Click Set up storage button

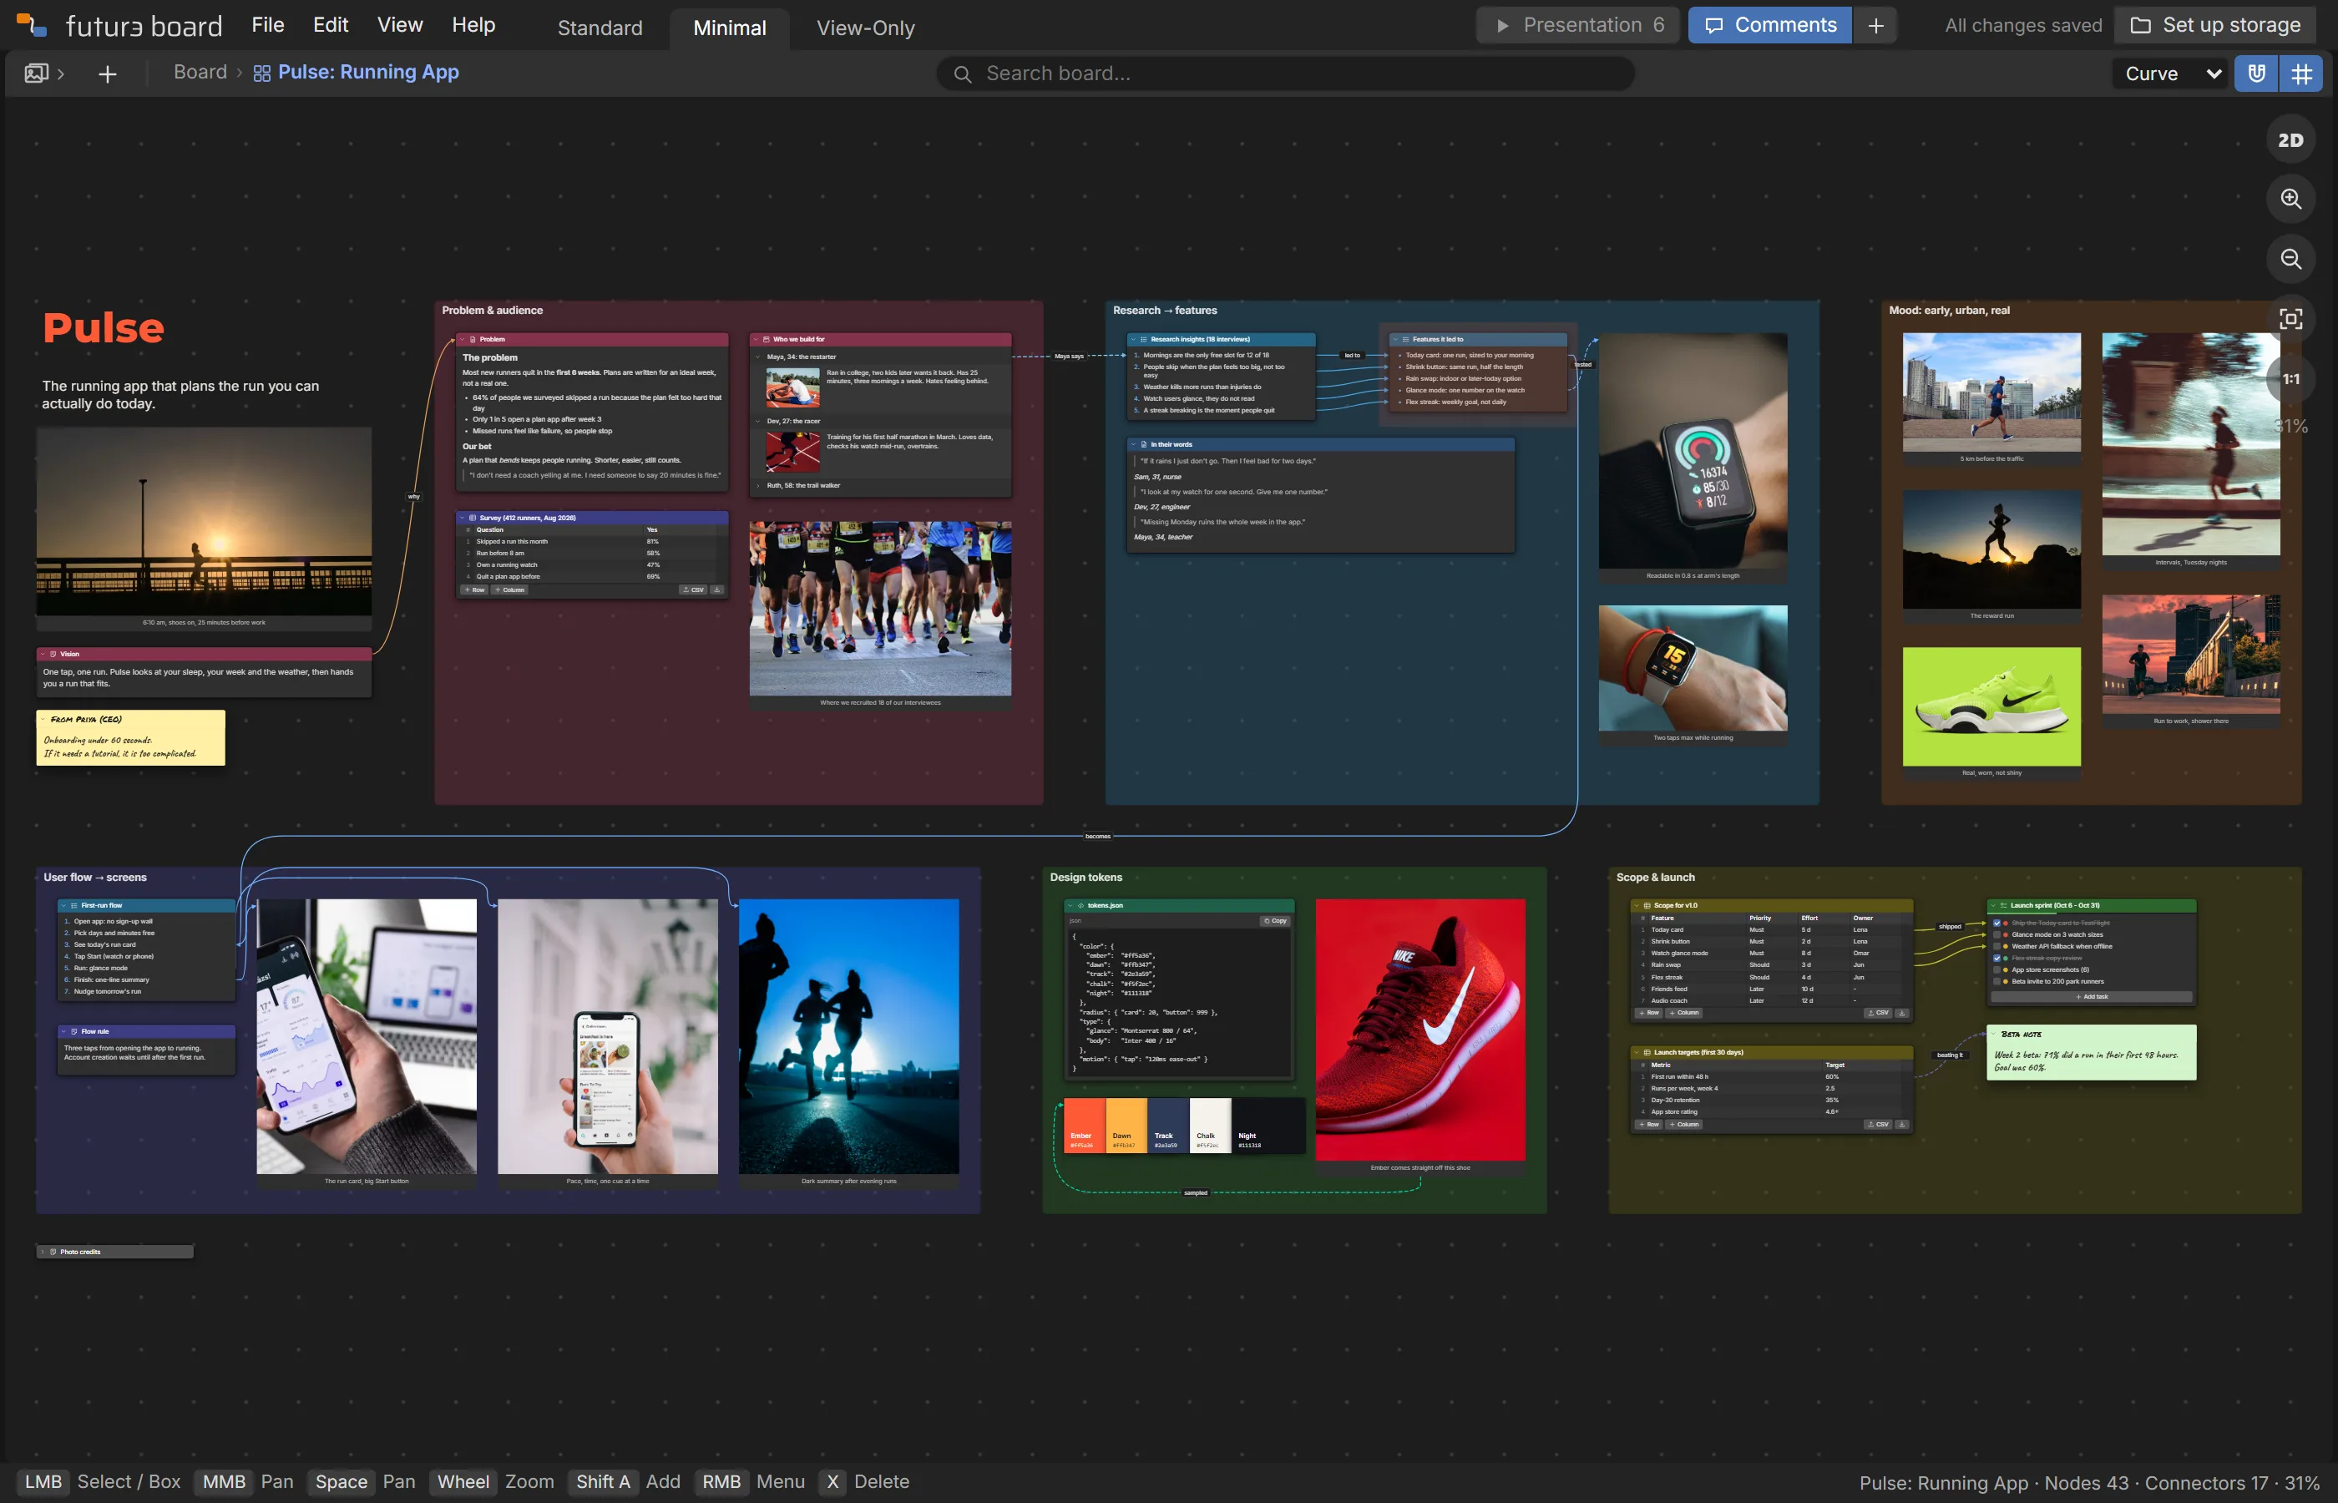coord(2215,25)
